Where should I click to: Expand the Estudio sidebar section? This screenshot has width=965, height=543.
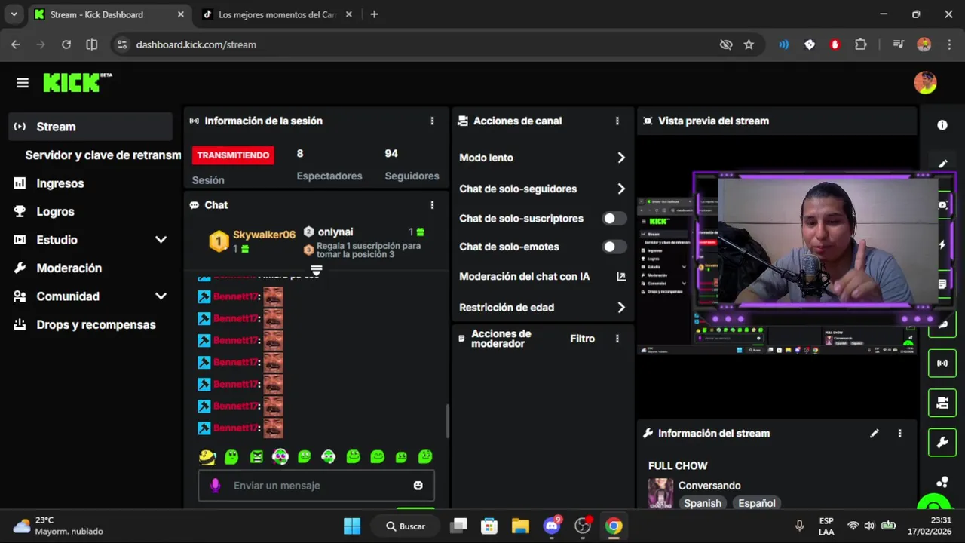pos(161,240)
